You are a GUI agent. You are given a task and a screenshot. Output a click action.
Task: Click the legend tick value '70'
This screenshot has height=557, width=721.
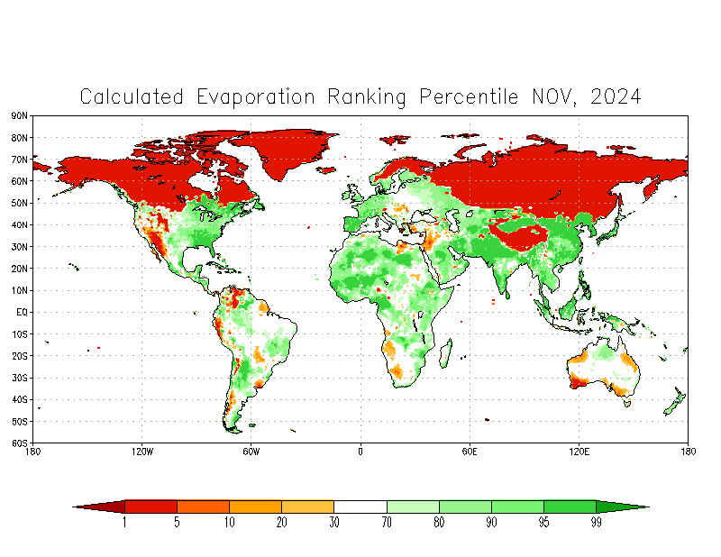(x=387, y=523)
